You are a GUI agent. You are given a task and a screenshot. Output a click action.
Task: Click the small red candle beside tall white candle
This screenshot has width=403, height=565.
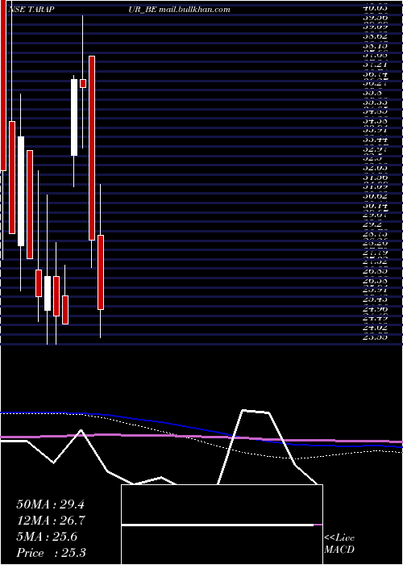coord(83,83)
